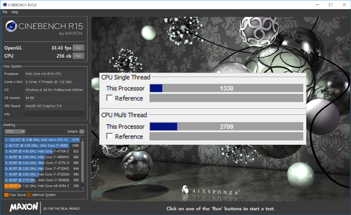The width and height of the screenshot is (351, 215).
Task: Click the Single Thread 1330 score bar
Action: click(x=226, y=88)
